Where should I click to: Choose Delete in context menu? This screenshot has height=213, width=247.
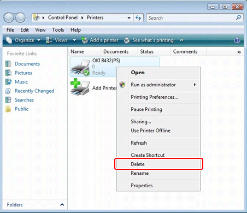point(158,164)
